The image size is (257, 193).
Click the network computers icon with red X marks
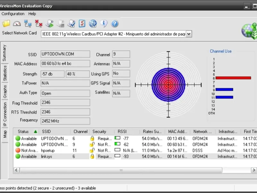pyautogui.click(x=39, y=23)
